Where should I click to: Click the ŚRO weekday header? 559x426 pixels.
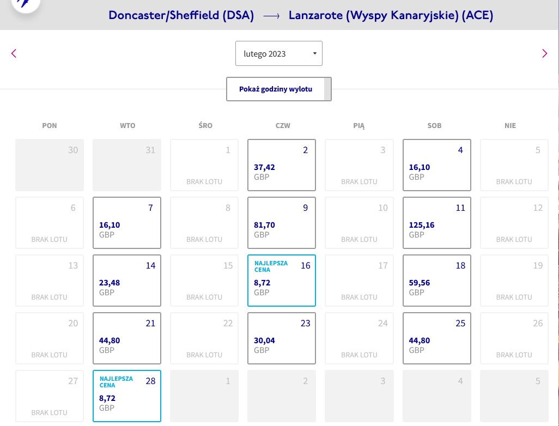coord(205,125)
